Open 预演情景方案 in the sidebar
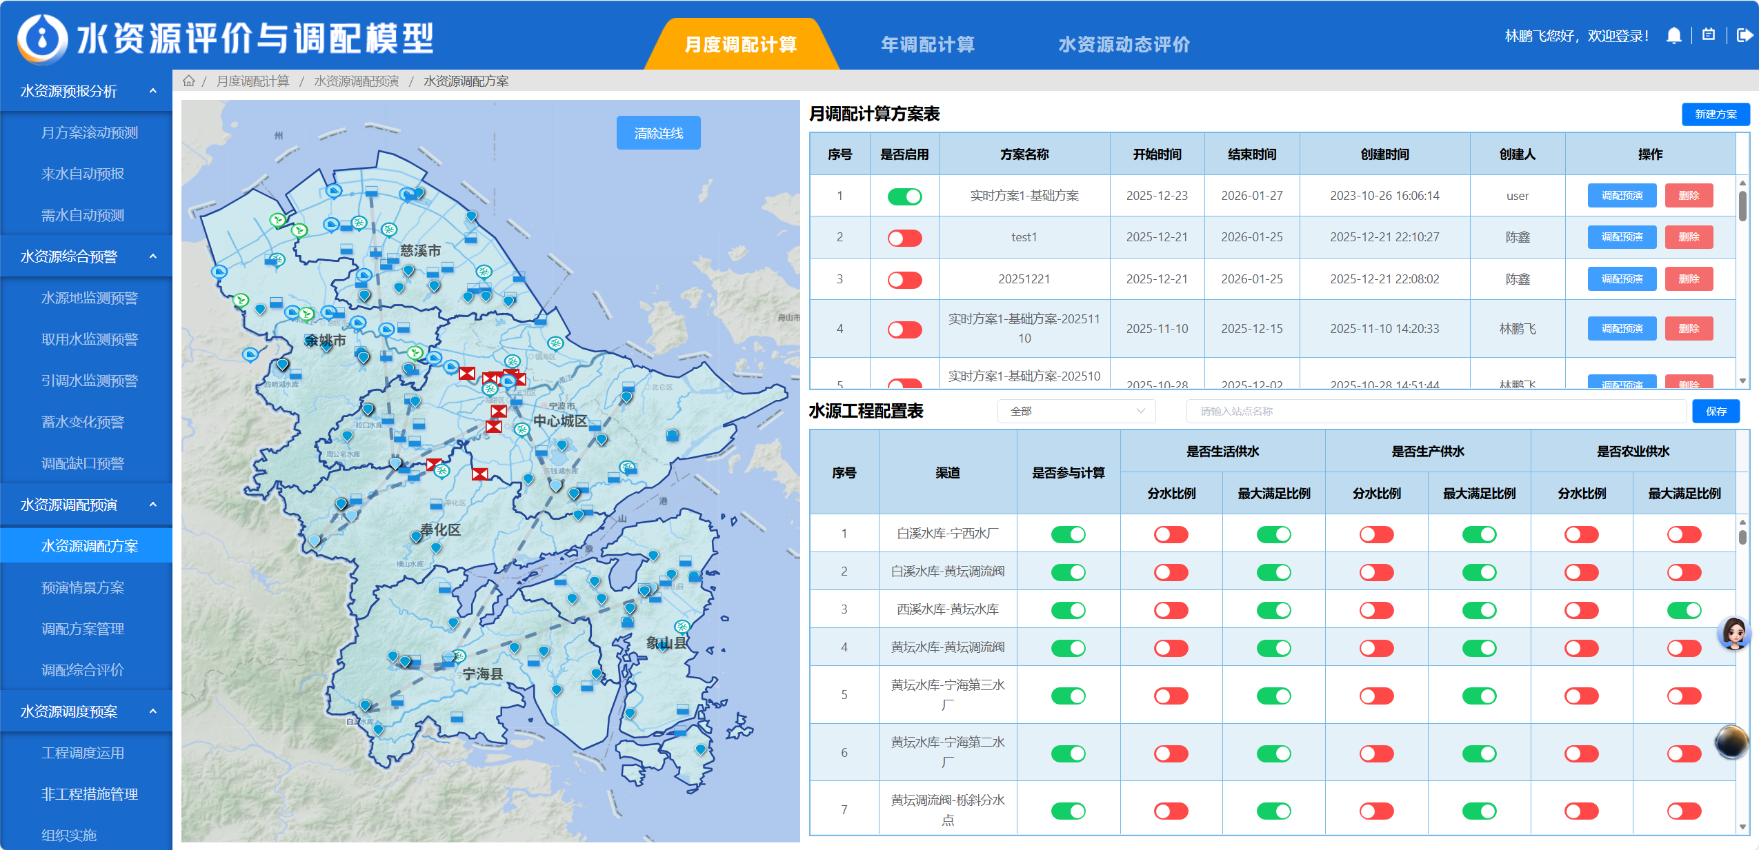Viewport: 1759px width, 850px height. pyautogui.click(x=83, y=587)
